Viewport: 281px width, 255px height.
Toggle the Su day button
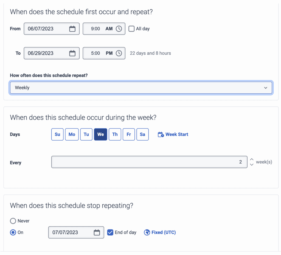pyautogui.click(x=57, y=134)
